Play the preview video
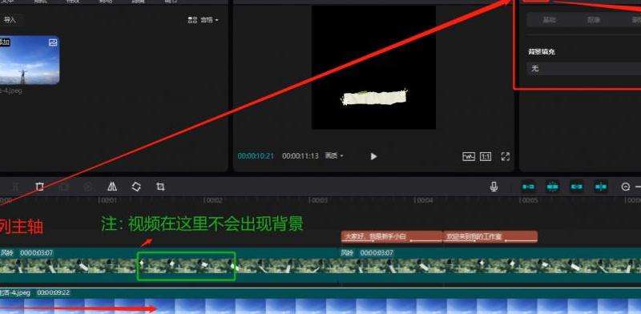Screen dimensions: 641x314 coord(373,156)
